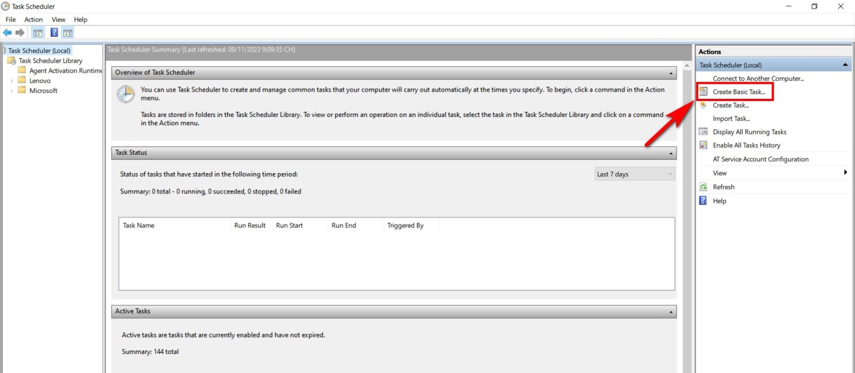Viewport: 855px width, 373px height.
Task: Click the blue Help toolbar icon
Action: click(54, 33)
